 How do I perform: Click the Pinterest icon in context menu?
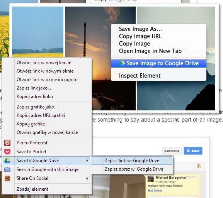pyautogui.click(x=7, y=143)
